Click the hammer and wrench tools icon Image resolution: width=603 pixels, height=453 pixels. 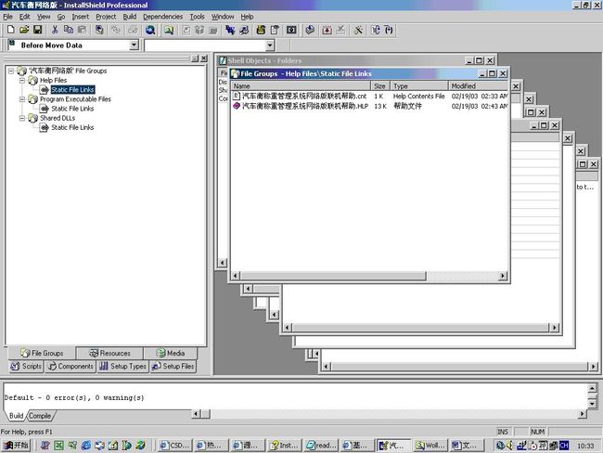click(x=358, y=30)
